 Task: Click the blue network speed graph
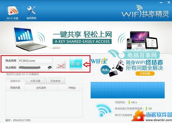128,90
